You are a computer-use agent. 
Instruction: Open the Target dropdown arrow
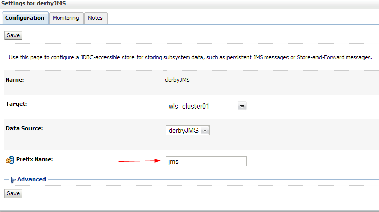242,106
